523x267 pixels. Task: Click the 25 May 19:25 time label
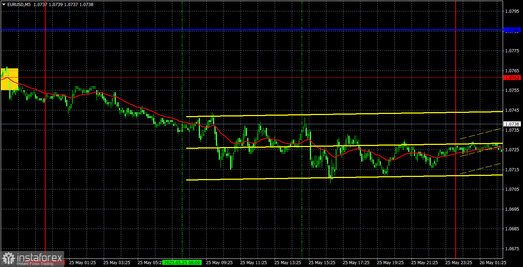pyautogui.click(x=390, y=262)
